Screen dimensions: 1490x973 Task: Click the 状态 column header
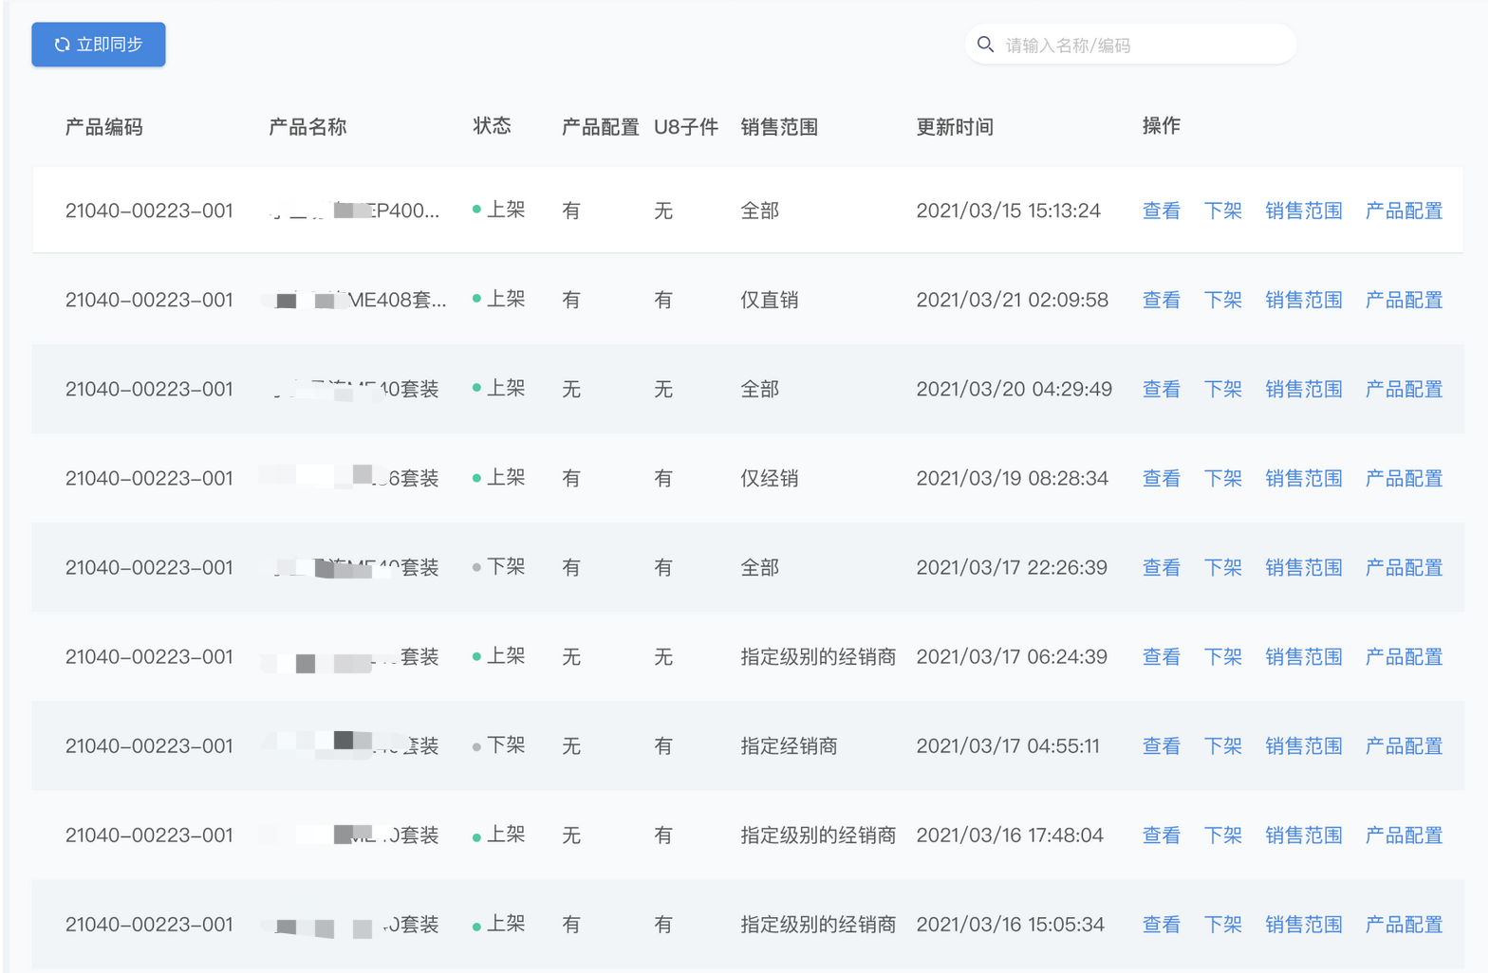[492, 126]
